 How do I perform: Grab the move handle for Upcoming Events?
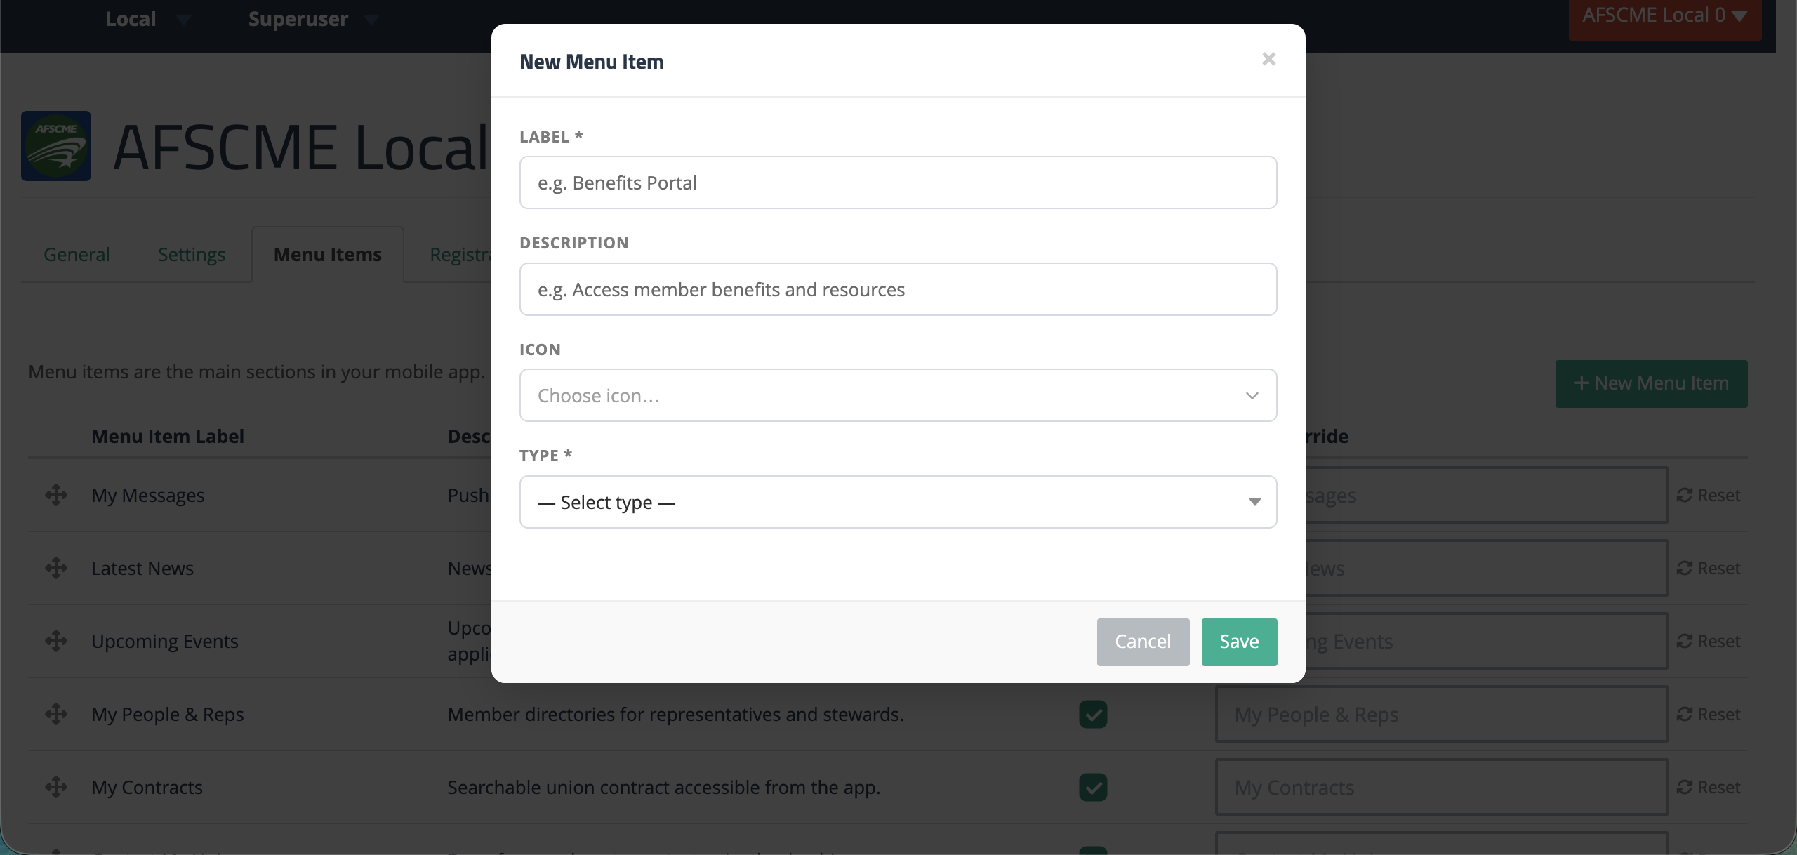coord(56,641)
